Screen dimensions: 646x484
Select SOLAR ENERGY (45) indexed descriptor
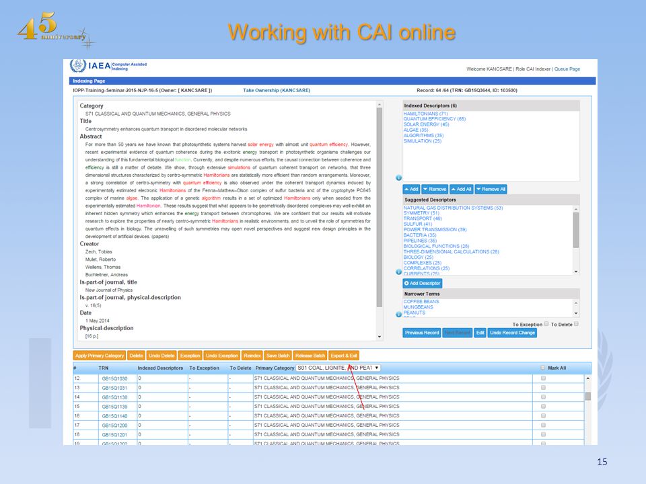tap(426, 124)
